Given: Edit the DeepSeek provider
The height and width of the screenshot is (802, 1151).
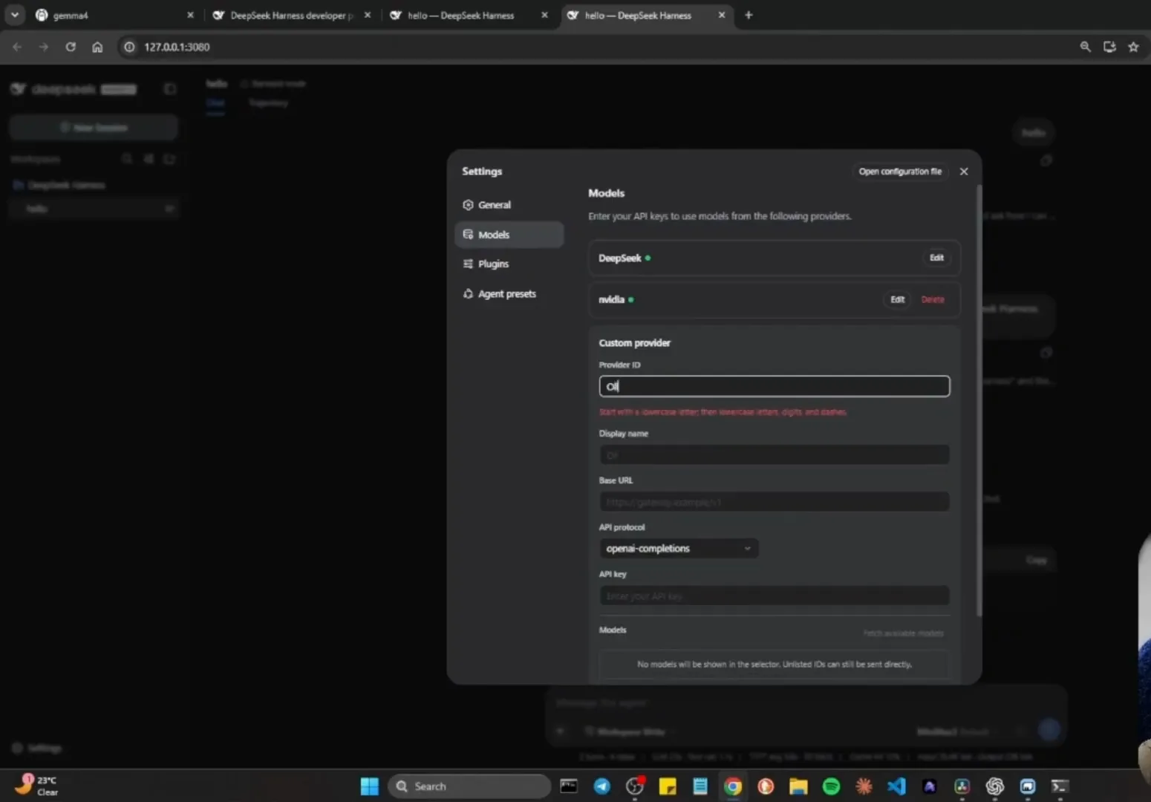Looking at the screenshot, I should 936,258.
